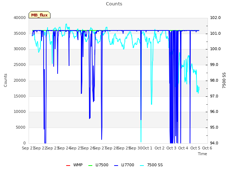The height and width of the screenshot is (172, 229).
Task: Click the 15000 y-axis tick label
Action: point(20,96)
